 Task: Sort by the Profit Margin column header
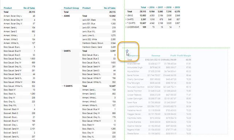pos(184,55)
